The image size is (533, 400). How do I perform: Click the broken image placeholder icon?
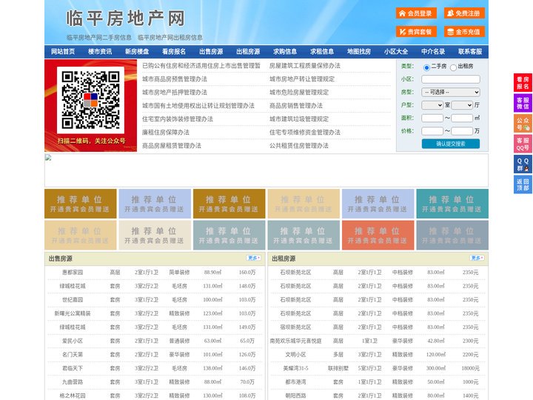click(48, 158)
